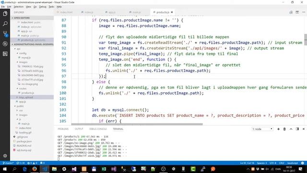Viewport: 307px width, 173px height.
Task: Open the Manage gear menu
Action: [5, 156]
